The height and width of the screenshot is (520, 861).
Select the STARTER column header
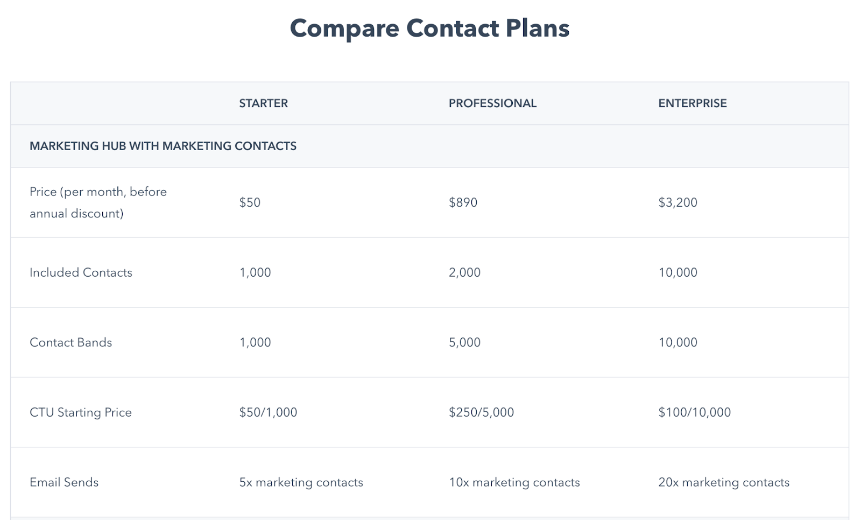264,103
